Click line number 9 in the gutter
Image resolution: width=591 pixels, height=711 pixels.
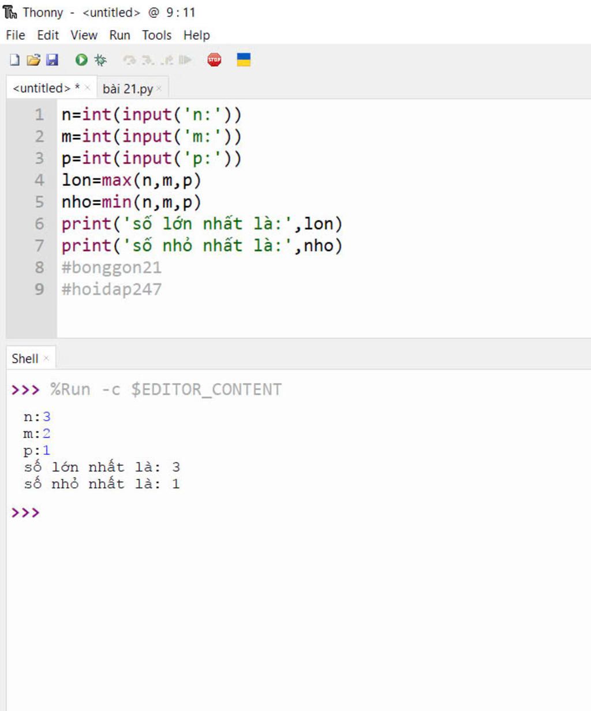pos(39,289)
